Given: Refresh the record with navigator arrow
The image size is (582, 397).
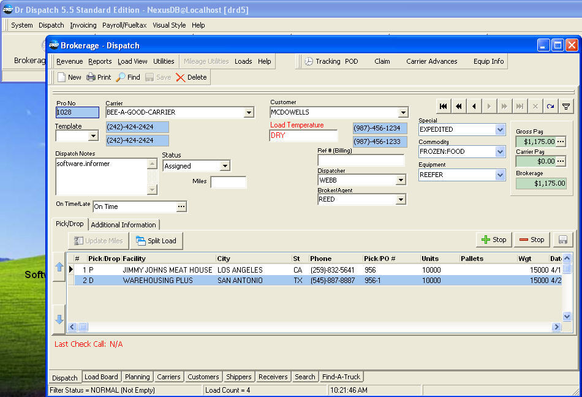Looking at the screenshot, I should click(551, 107).
